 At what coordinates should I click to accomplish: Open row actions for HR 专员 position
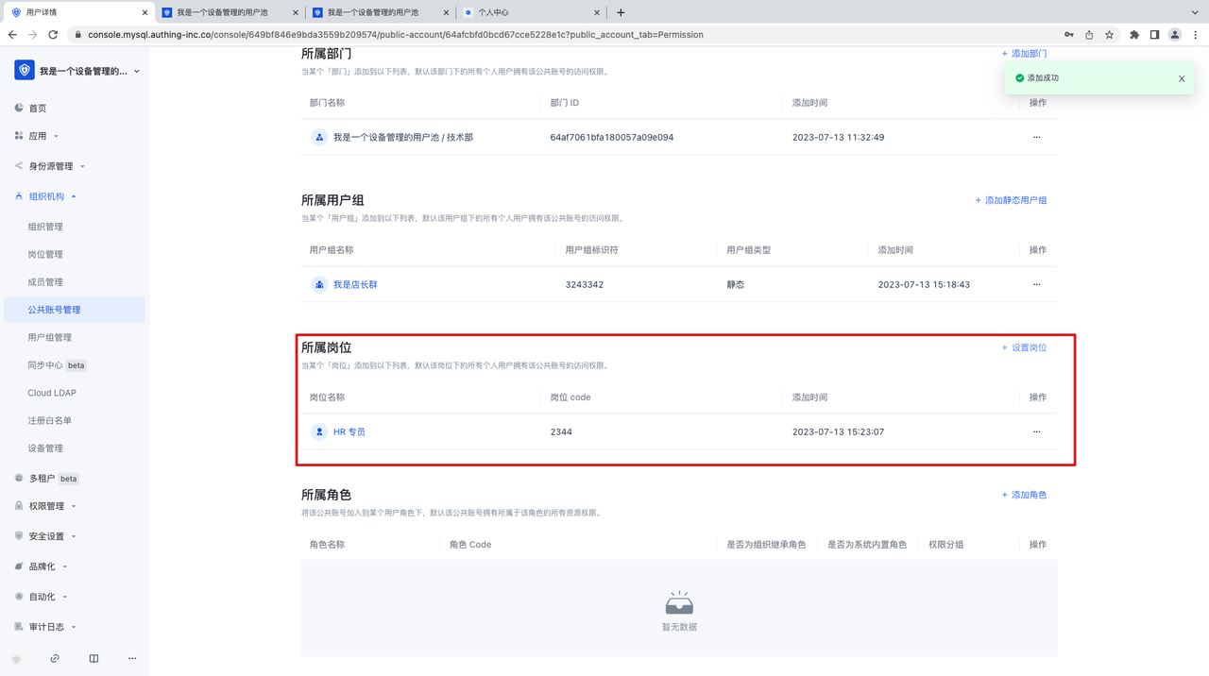(1036, 431)
